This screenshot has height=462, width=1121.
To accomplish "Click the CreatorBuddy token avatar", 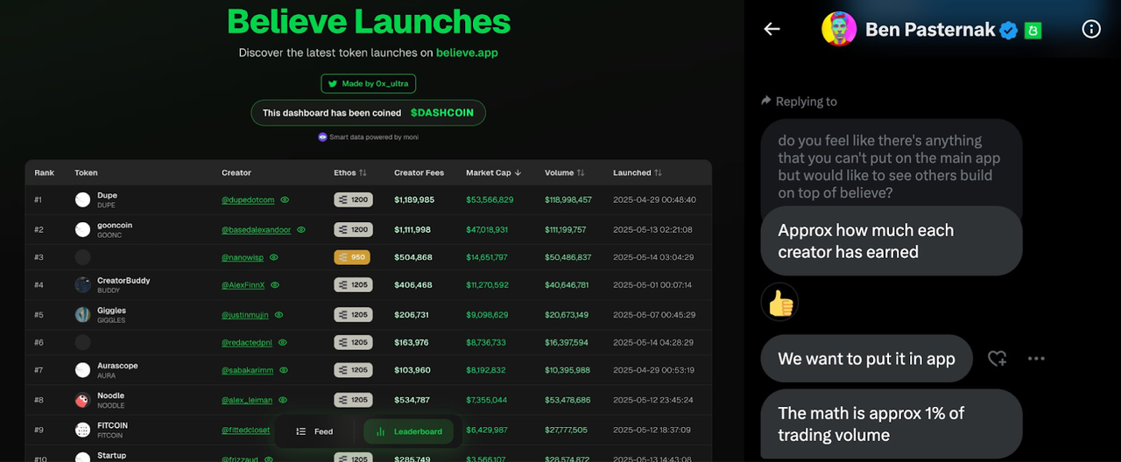I will 82,284.
